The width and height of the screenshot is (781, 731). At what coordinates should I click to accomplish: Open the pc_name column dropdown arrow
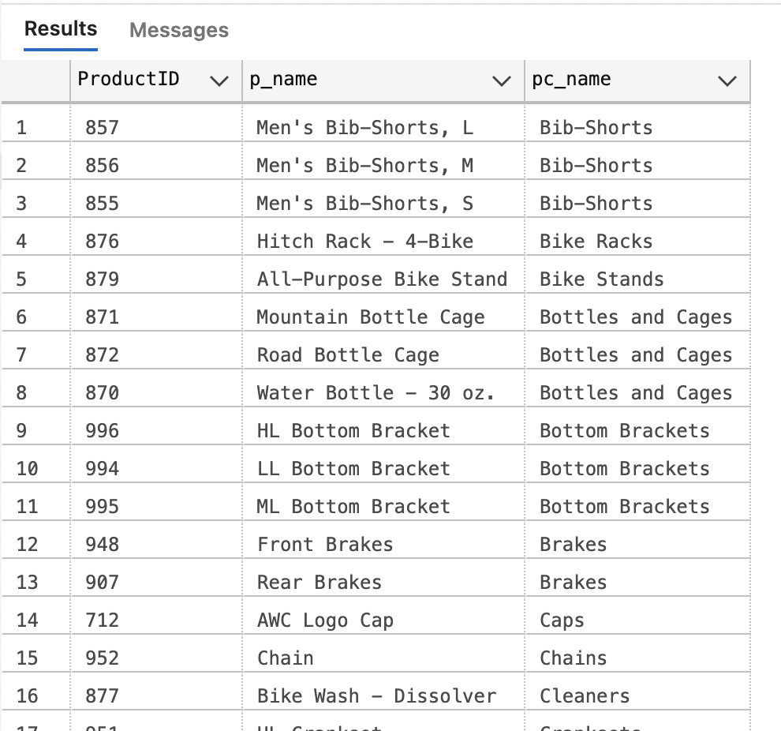[727, 81]
